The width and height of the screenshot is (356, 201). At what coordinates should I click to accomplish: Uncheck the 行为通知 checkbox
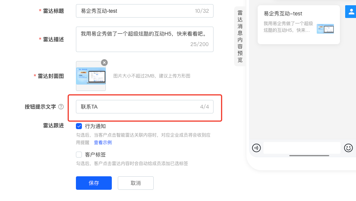click(79, 126)
